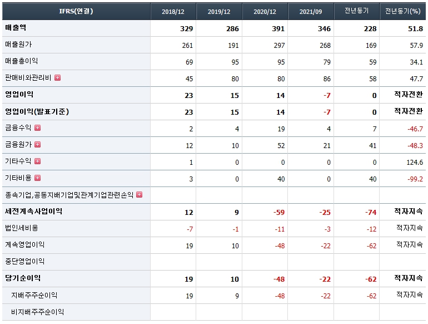
Task: Click 매출원가 growth value 57.9
Action: pos(416,46)
